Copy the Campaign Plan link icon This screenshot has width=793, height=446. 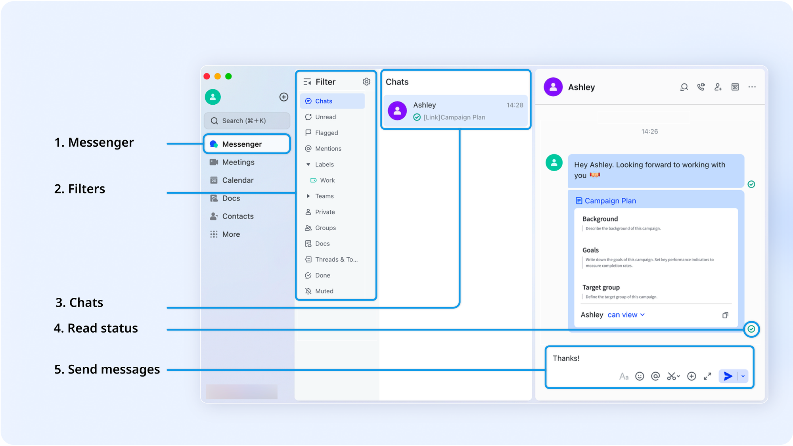(x=725, y=315)
